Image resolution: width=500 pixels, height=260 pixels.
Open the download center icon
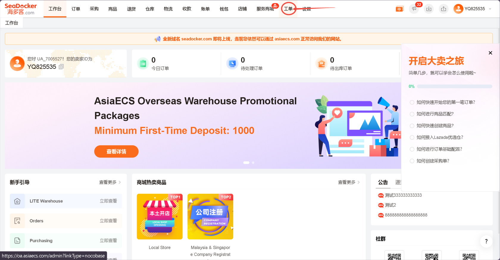429,9
